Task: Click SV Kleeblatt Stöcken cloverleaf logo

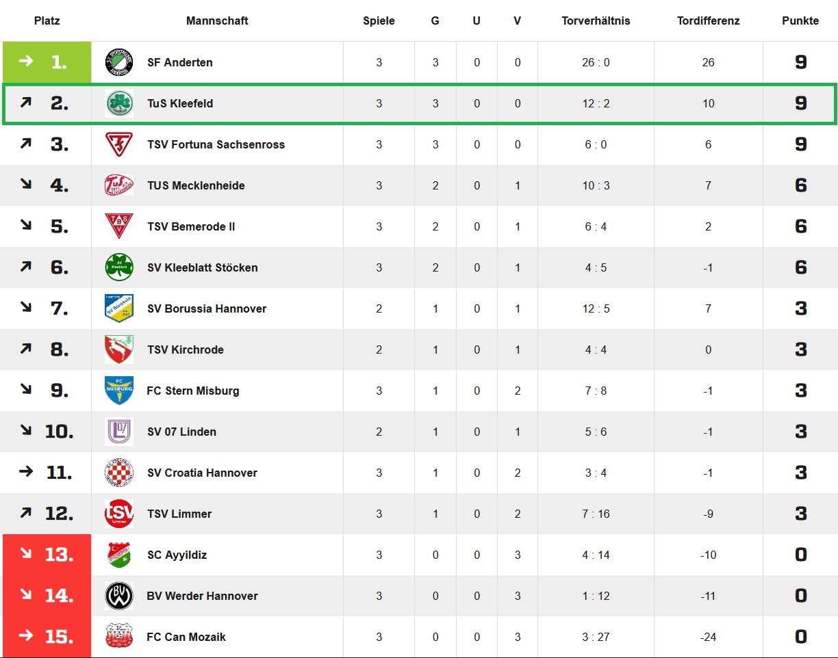Action: pyautogui.click(x=118, y=267)
